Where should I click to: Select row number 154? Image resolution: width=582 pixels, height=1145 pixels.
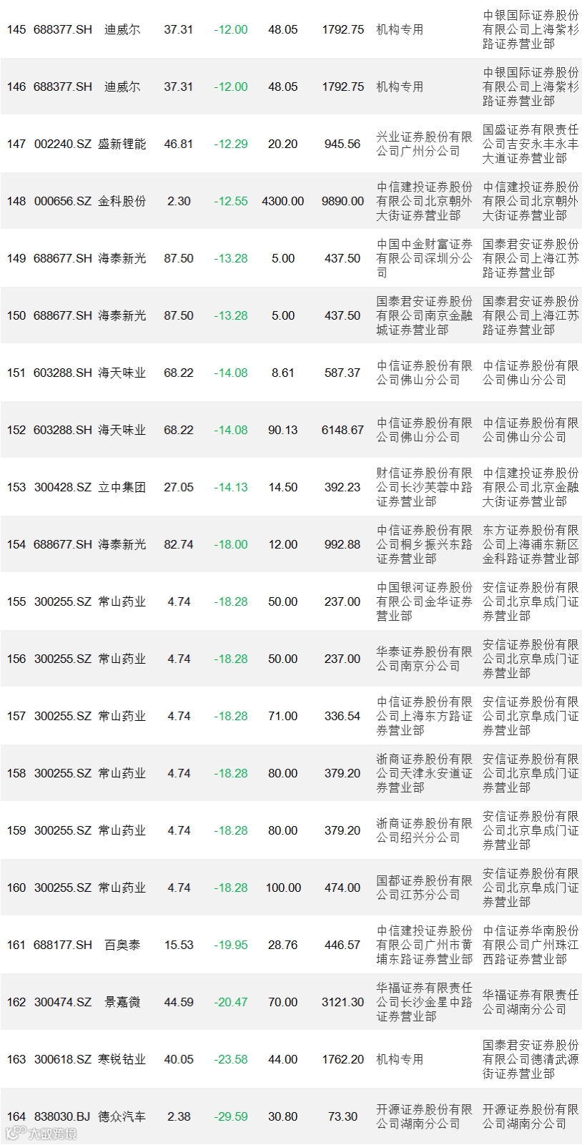coord(16,544)
